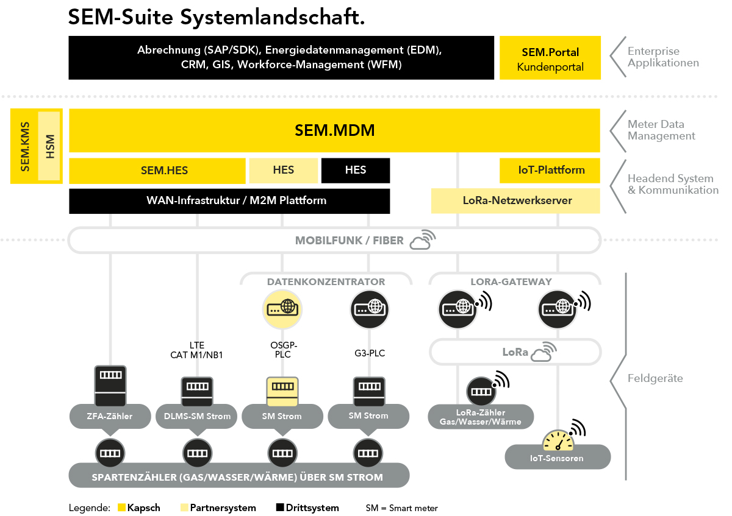Open the SEM.Portal Kundenportal block
The width and height of the screenshot is (732, 516).
550,58
